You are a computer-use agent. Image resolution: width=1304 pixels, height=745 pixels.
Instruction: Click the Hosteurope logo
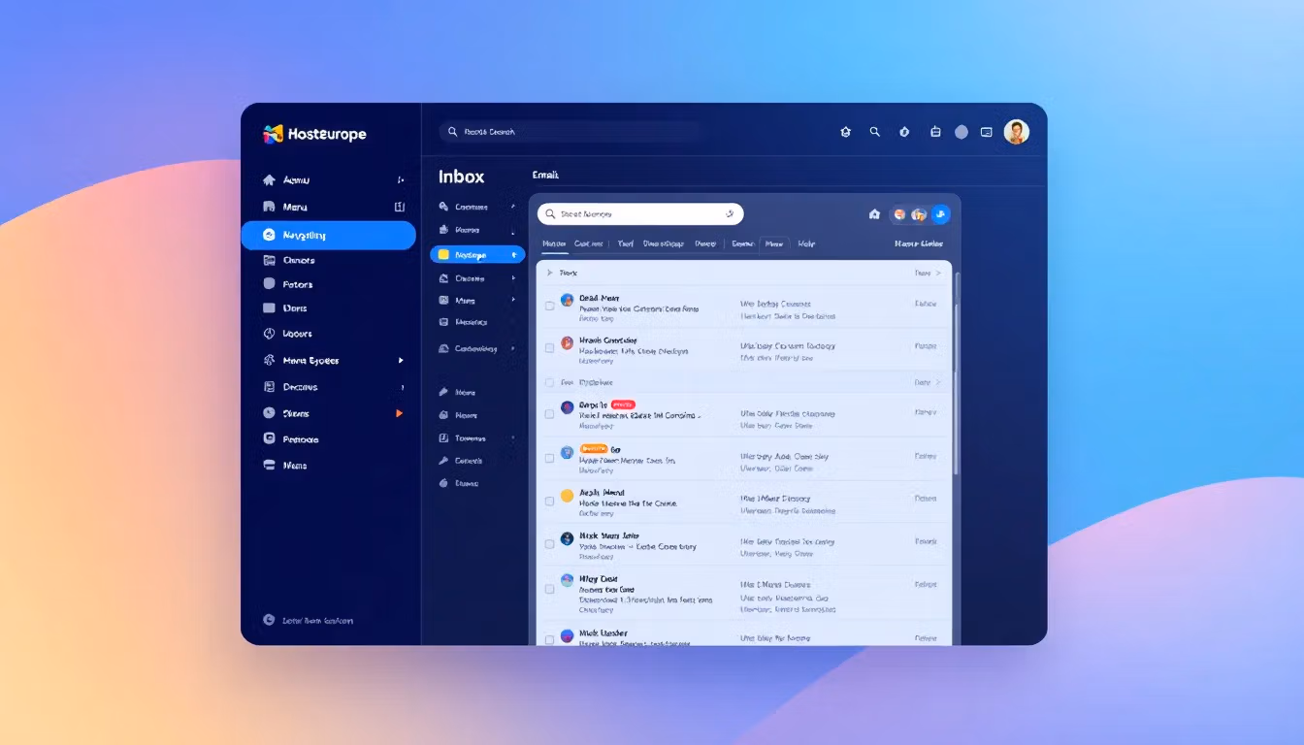pyautogui.click(x=314, y=134)
